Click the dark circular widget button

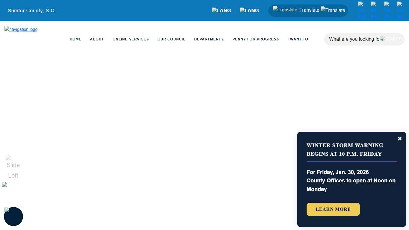coord(13,217)
